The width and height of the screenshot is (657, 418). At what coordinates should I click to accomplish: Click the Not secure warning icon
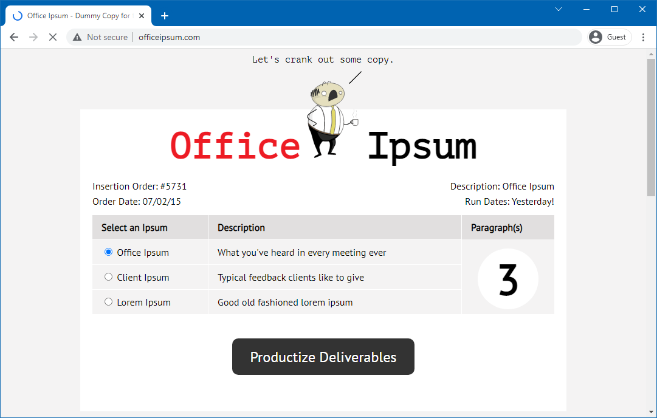(x=77, y=37)
